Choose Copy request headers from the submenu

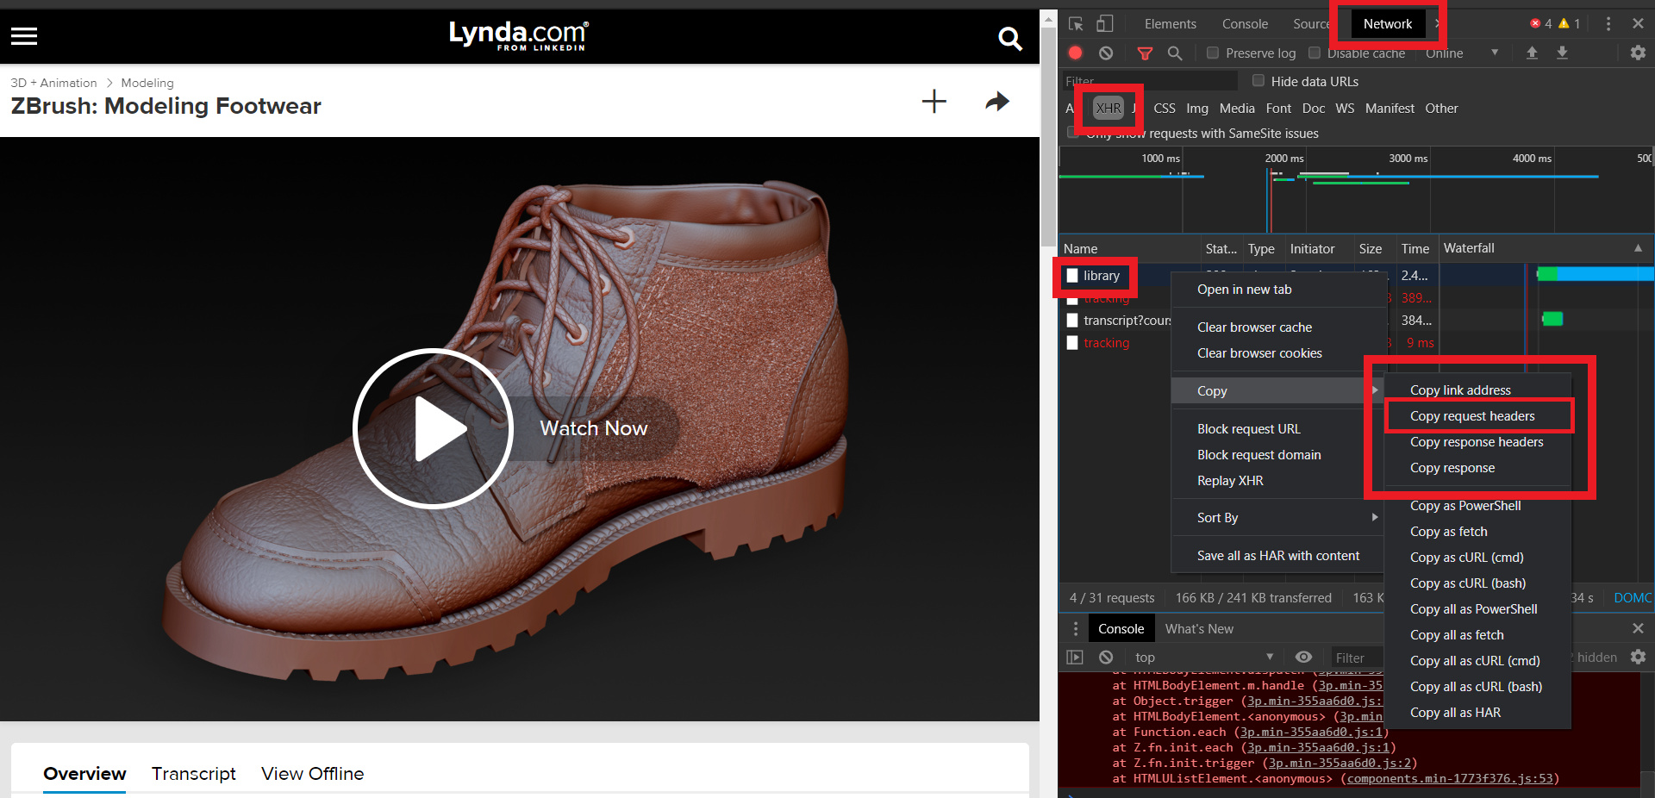coord(1472,416)
